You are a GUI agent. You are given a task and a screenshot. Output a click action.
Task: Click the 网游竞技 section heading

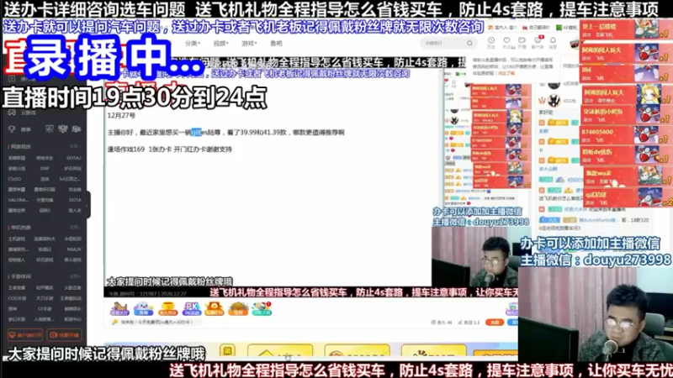click(x=20, y=146)
